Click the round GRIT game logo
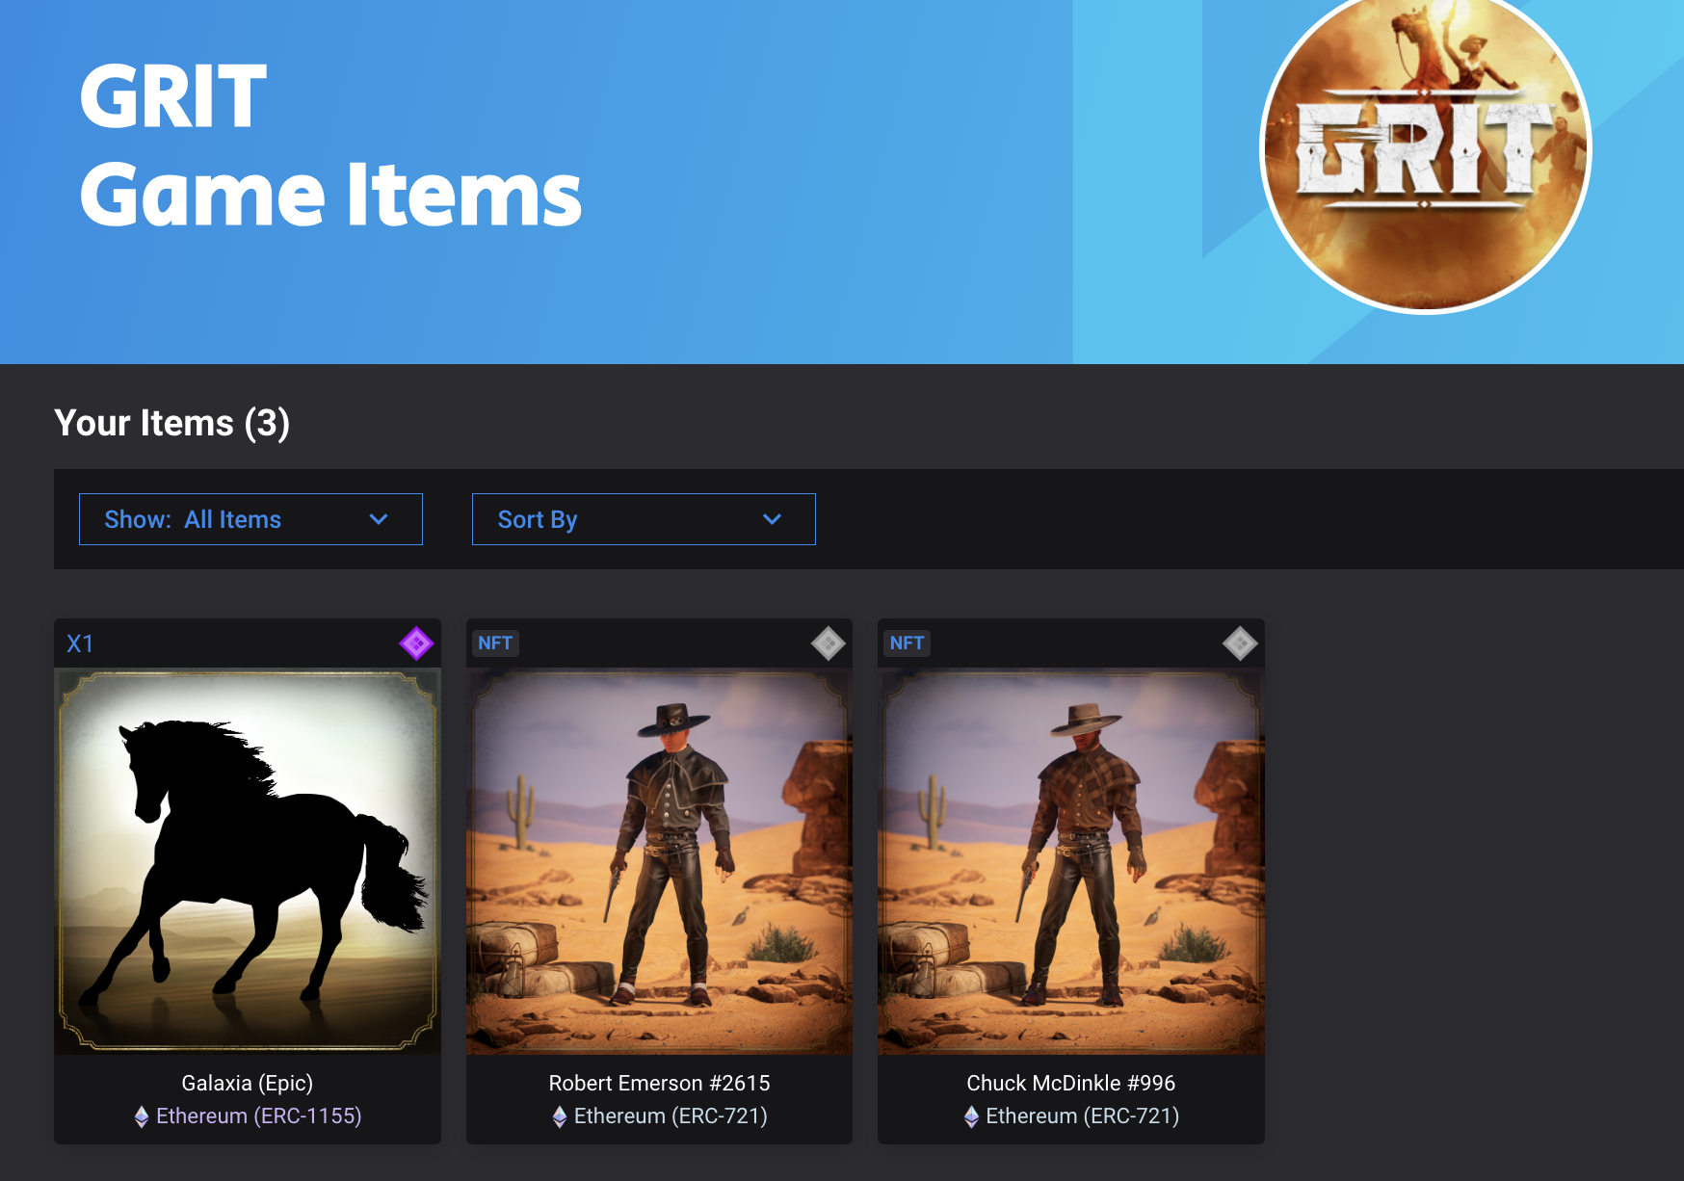1684x1181 pixels. tap(1426, 149)
